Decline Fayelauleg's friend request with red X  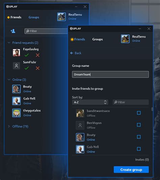pos(37,55)
